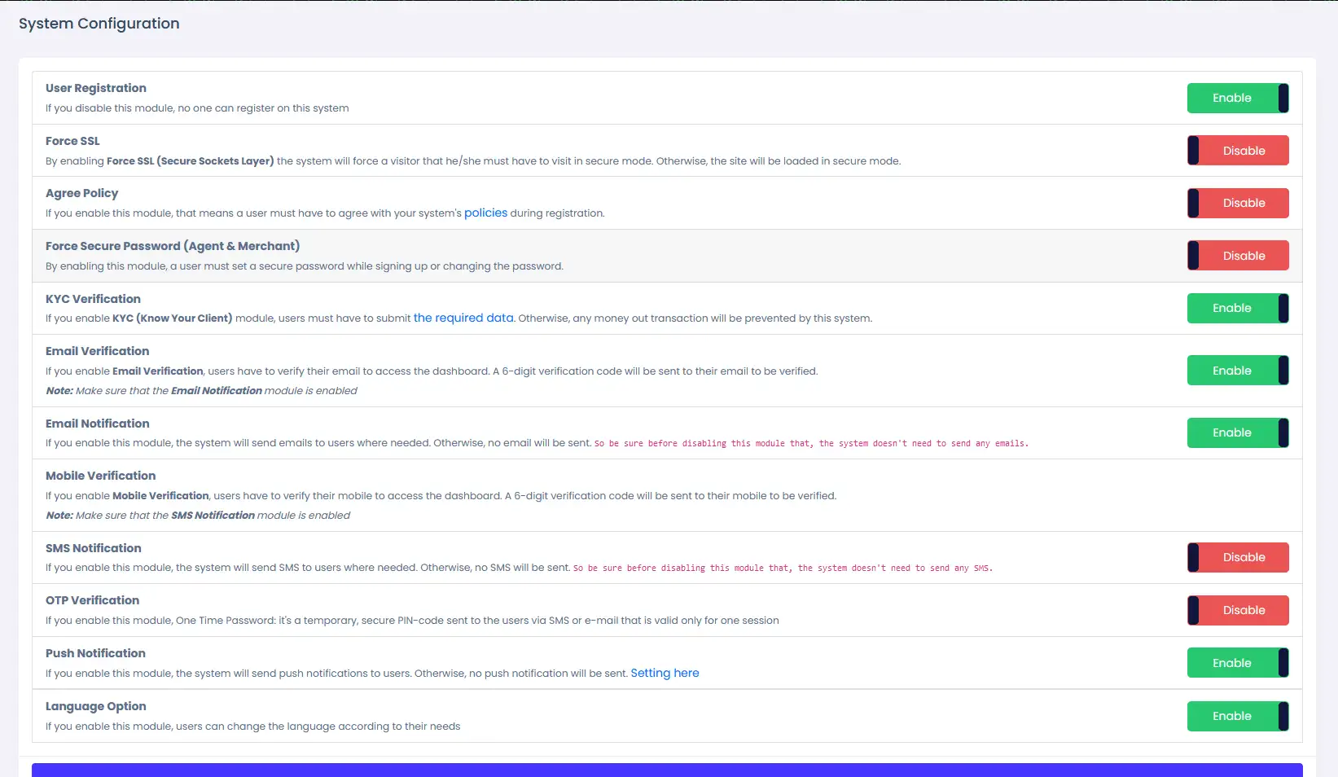
Task: Disable the Email Notification module toggle
Action: point(1238,432)
